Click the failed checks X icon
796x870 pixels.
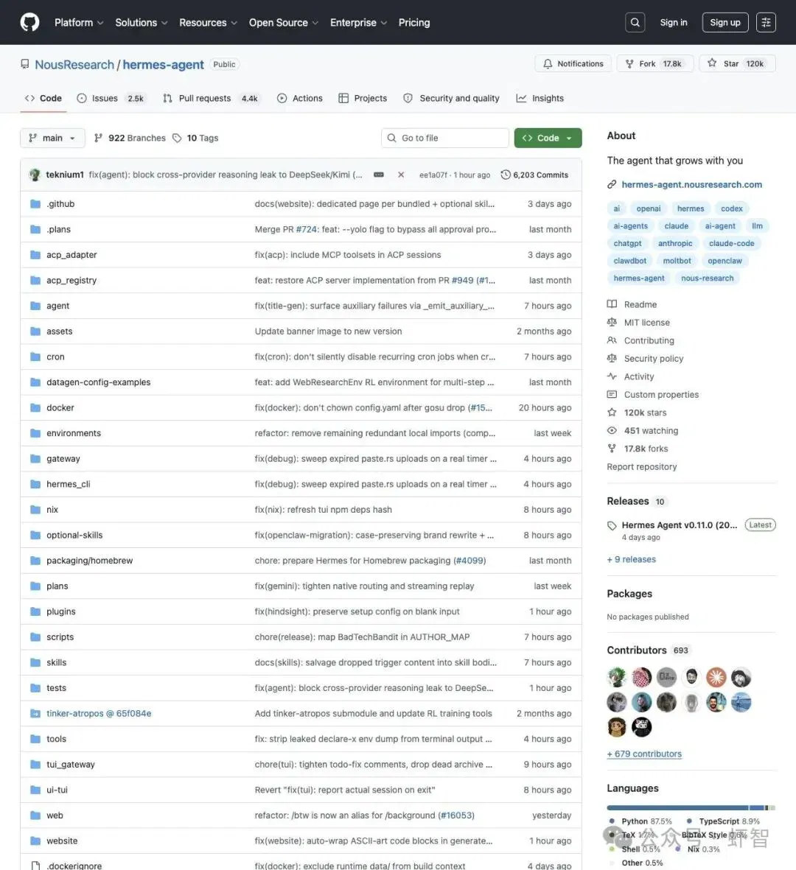pyautogui.click(x=401, y=175)
